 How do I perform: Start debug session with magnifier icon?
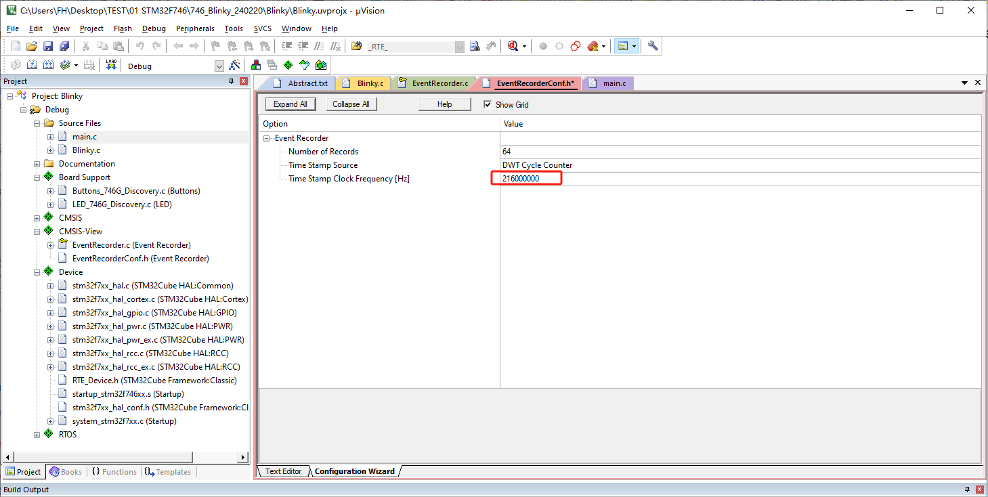[x=513, y=46]
